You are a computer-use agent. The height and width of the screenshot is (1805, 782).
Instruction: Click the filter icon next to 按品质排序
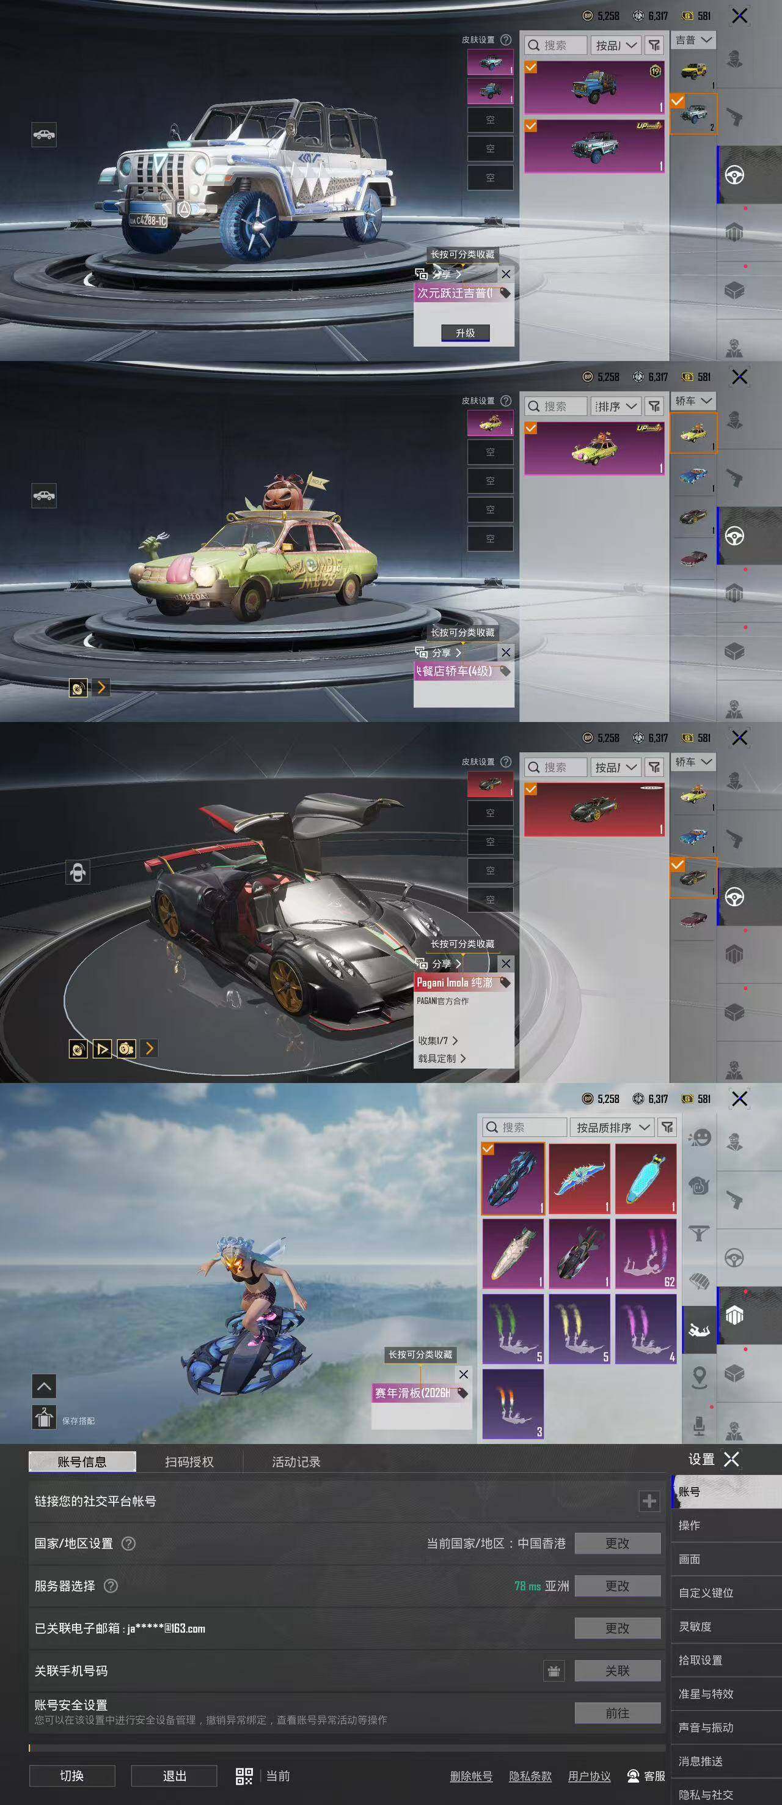pos(668,1128)
